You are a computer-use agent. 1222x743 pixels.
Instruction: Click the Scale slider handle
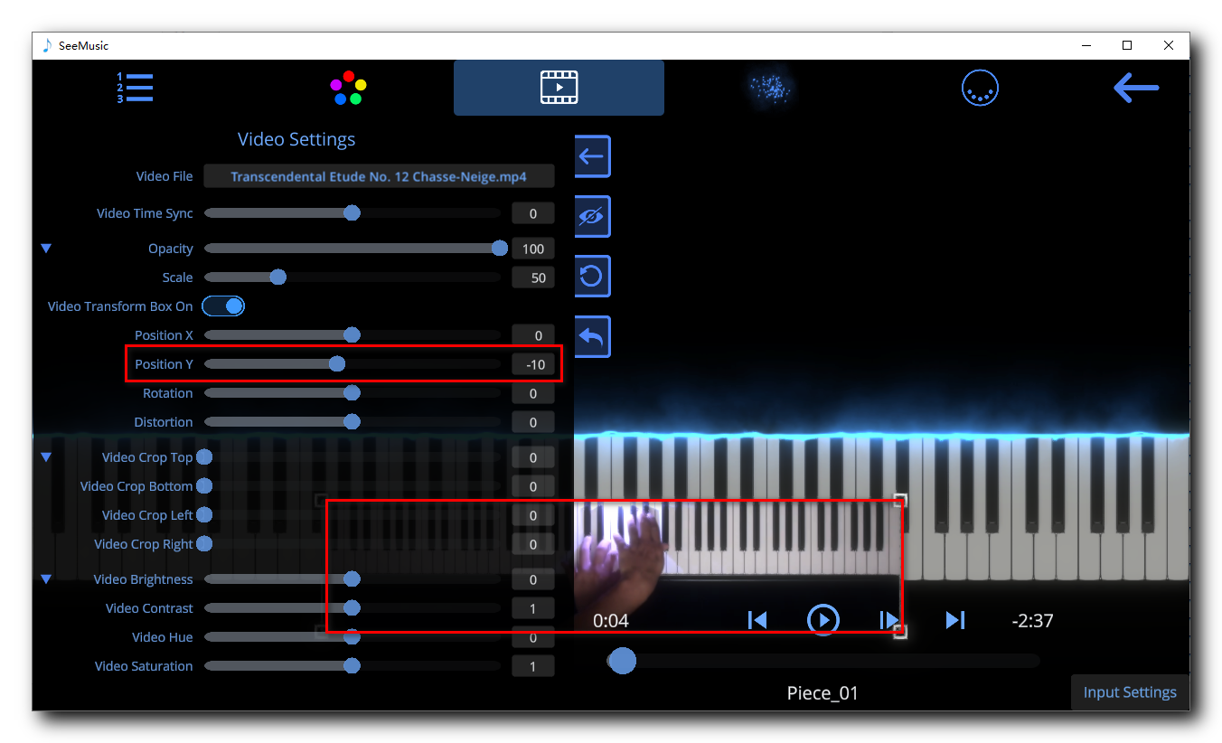(x=278, y=277)
